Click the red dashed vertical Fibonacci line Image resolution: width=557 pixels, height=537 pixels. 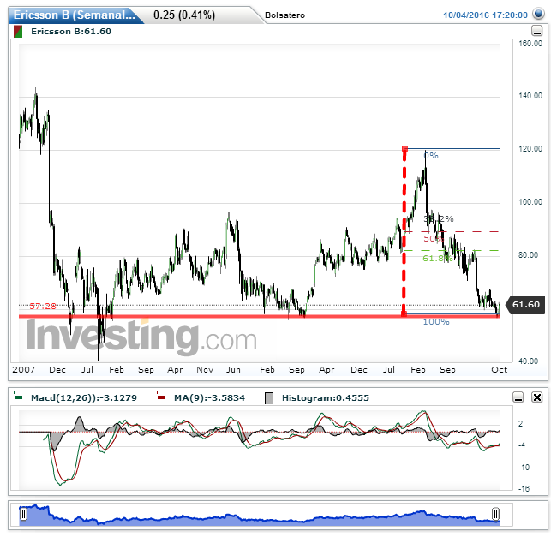[404, 231]
